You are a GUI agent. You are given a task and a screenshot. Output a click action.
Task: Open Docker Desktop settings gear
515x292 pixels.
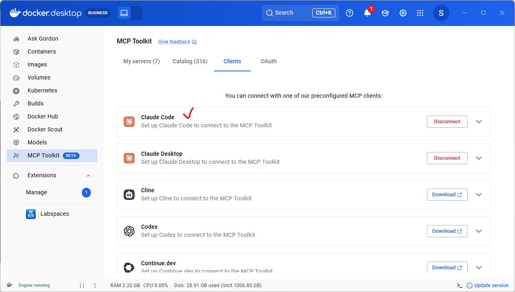click(403, 13)
